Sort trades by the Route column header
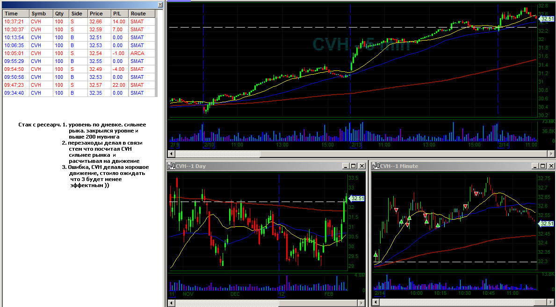The image size is (556, 307). [142, 14]
